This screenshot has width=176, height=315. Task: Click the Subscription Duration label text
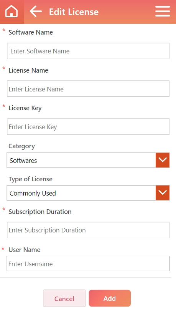[40, 212]
